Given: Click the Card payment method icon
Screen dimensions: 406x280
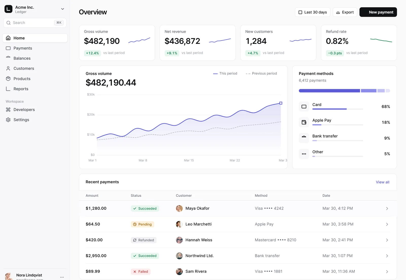Looking at the screenshot, I should coord(304,107).
